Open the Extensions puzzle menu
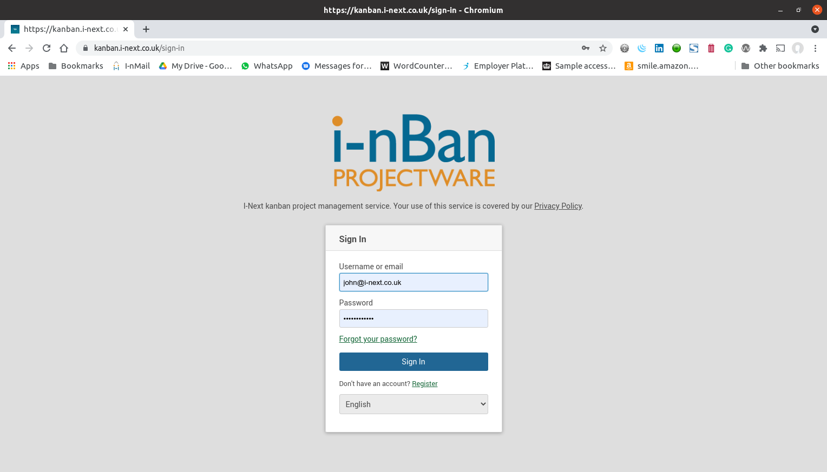Screen dimensions: 827x472 pos(763,48)
